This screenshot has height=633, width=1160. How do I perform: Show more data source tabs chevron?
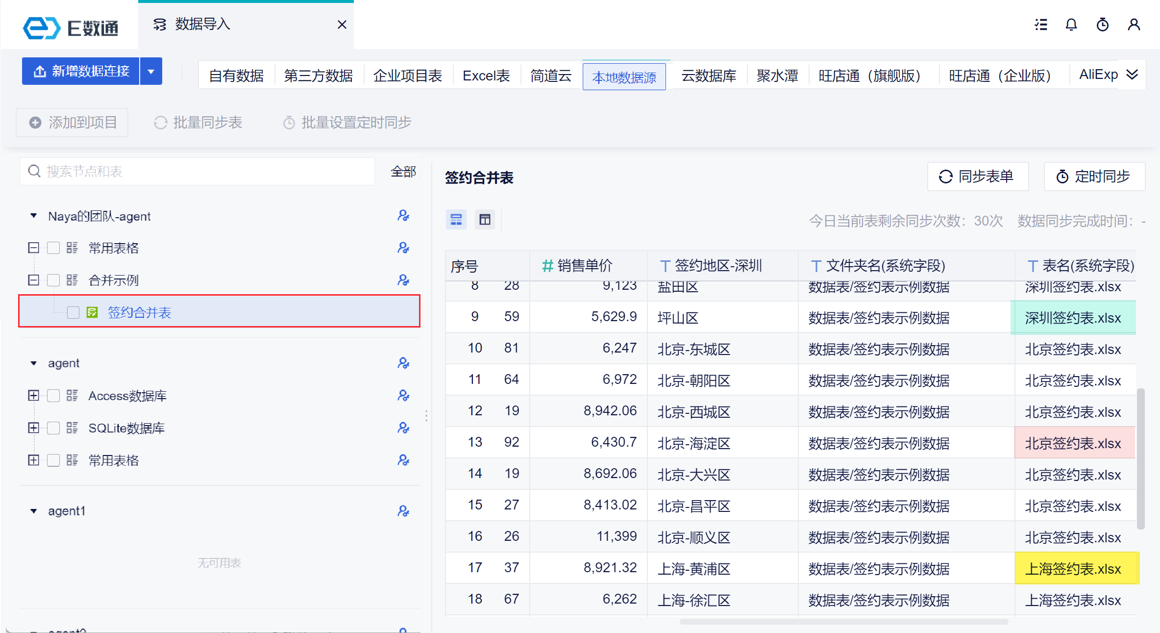point(1132,75)
